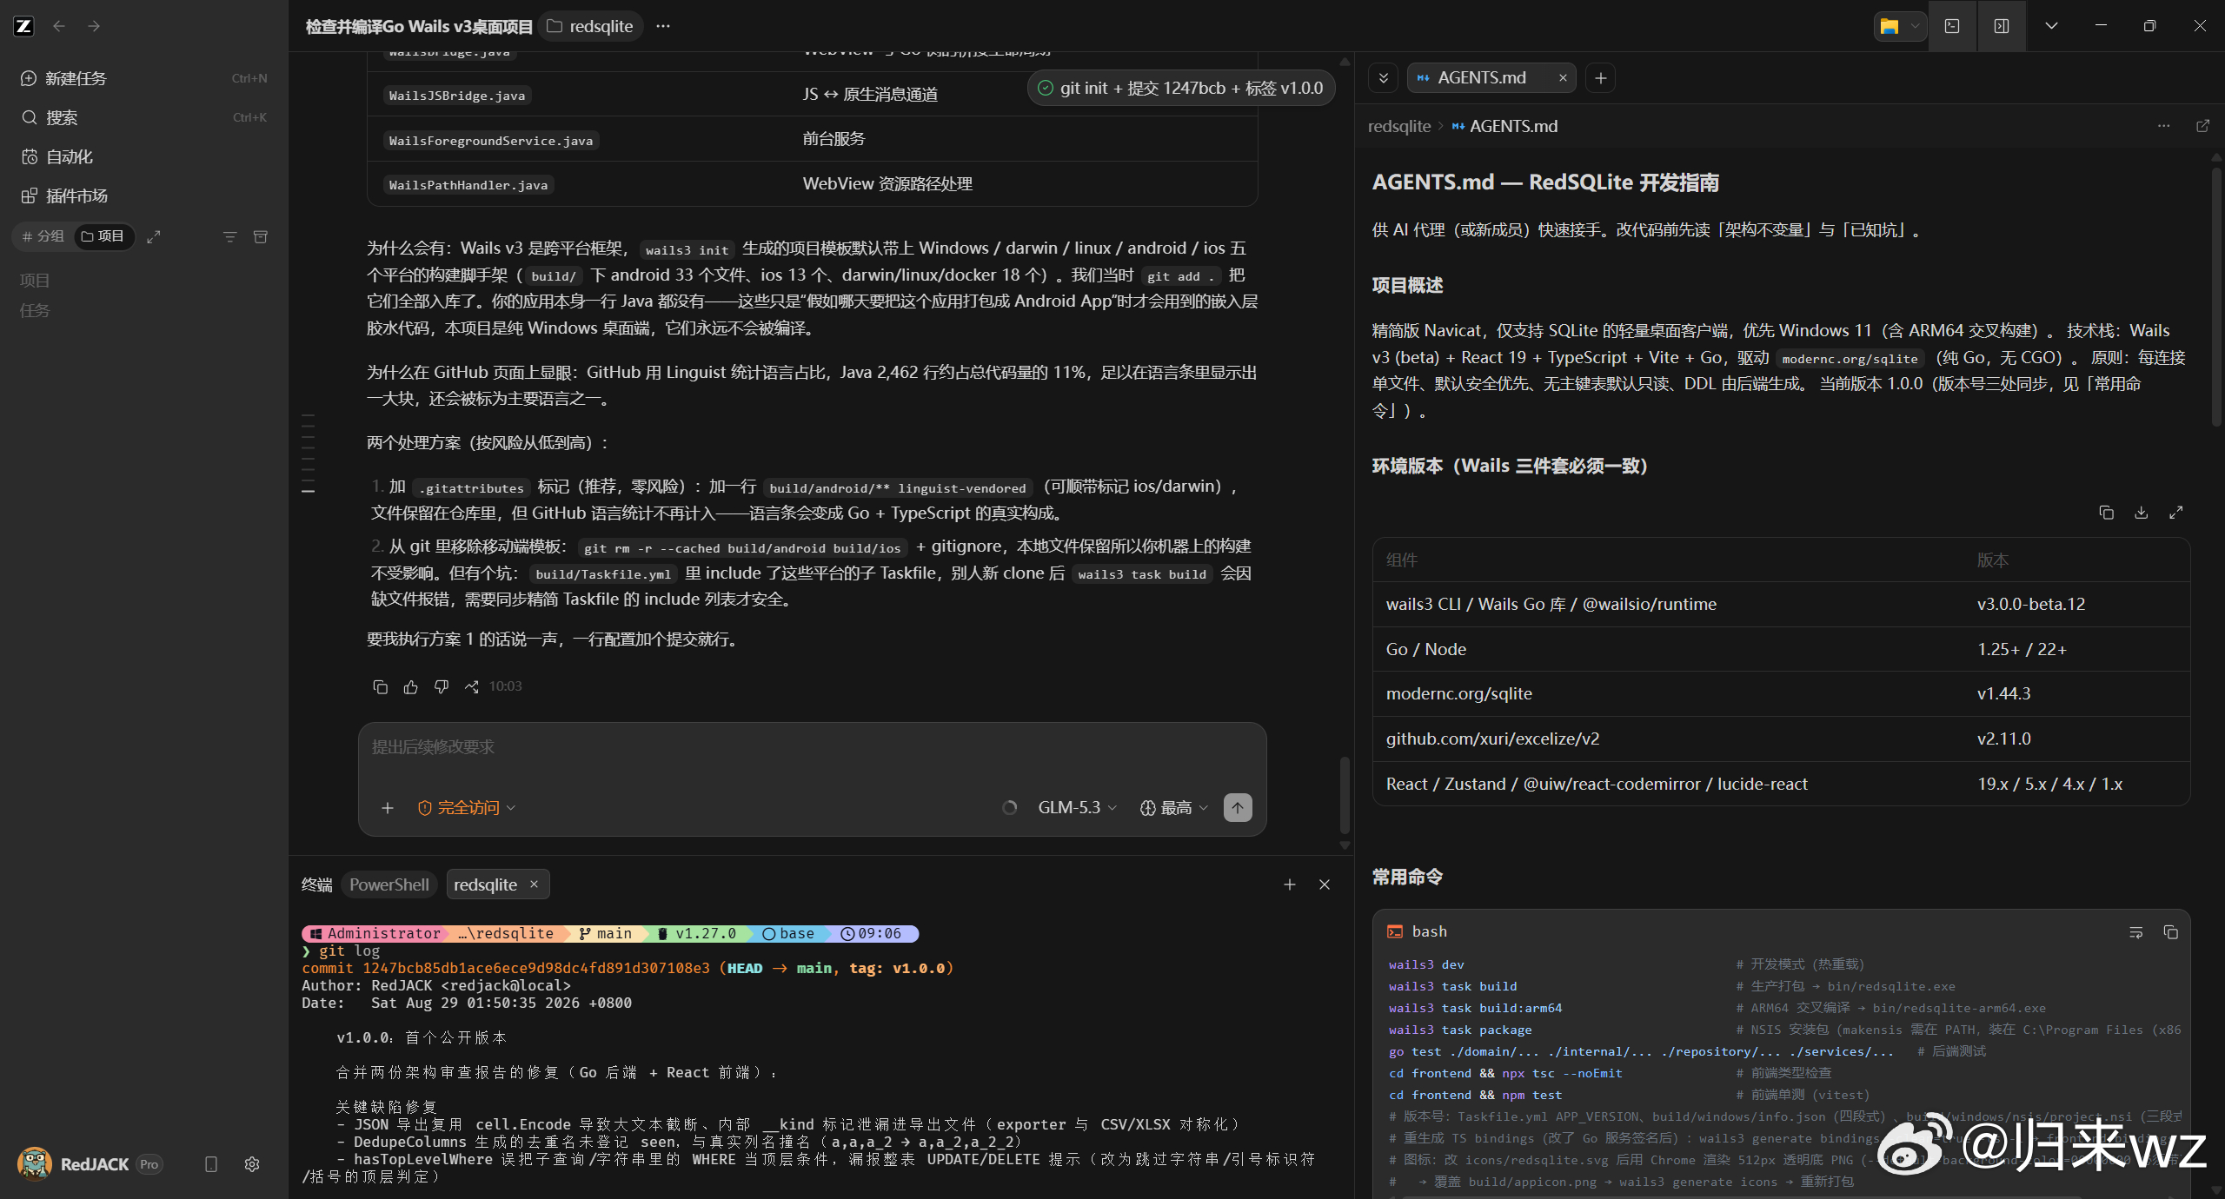Open the 最高 reasoning level dropdown
This screenshot has height=1199, width=2225.
coord(1174,808)
